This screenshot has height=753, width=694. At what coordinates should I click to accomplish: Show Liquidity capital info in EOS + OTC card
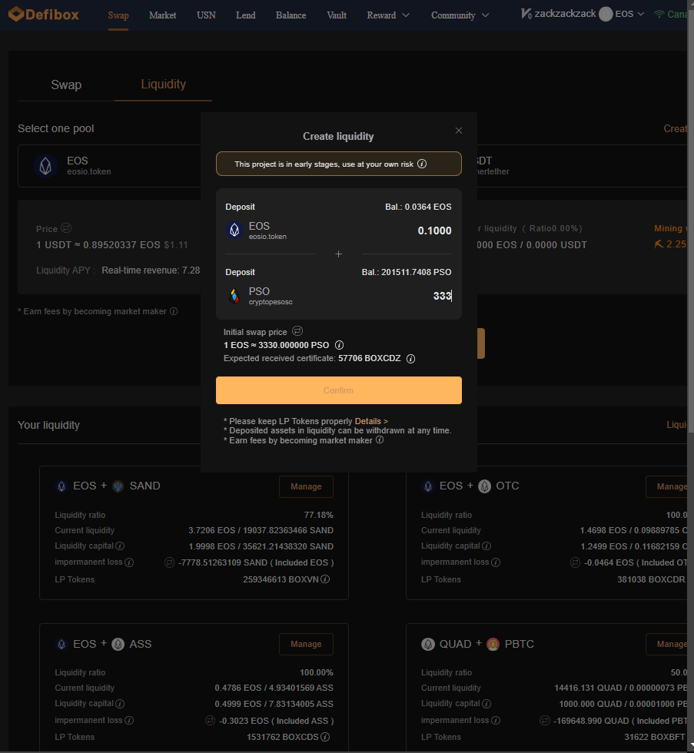click(x=486, y=546)
